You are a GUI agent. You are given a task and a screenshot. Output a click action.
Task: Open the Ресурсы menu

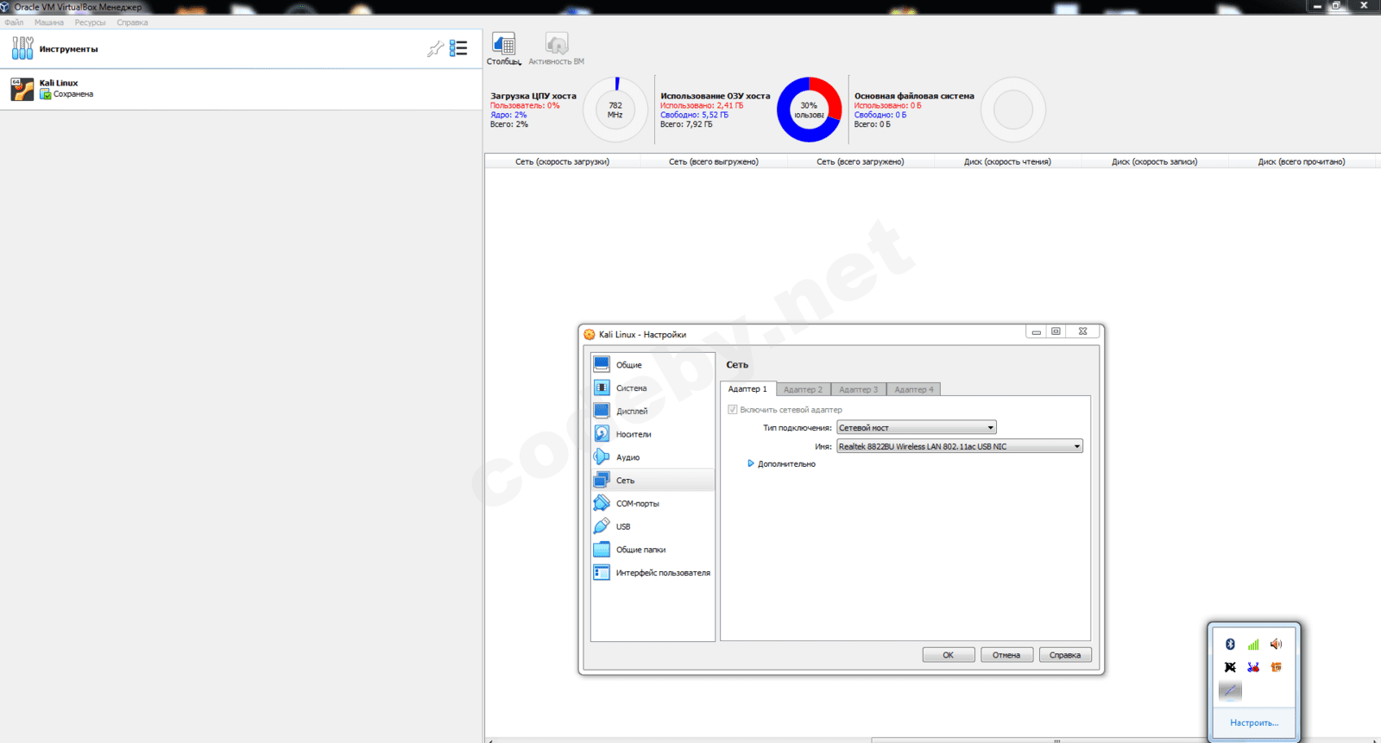90,22
